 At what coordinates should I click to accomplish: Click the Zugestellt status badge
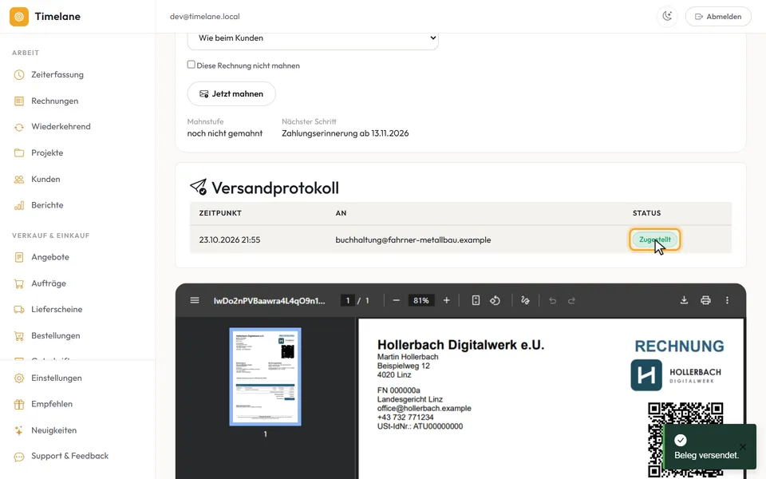(654, 239)
